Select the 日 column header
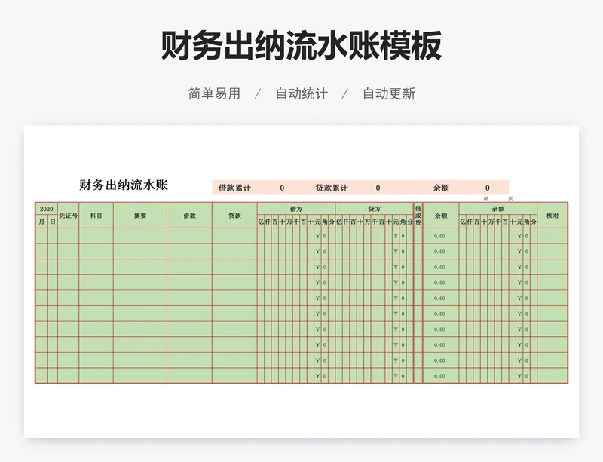This screenshot has height=462, width=603. (x=53, y=222)
